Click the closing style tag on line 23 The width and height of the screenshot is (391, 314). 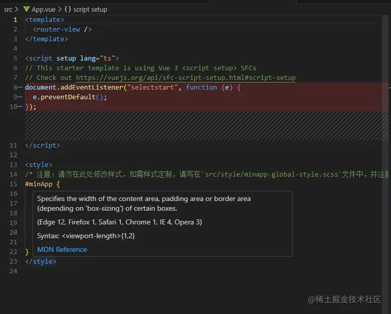tap(41, 262)
